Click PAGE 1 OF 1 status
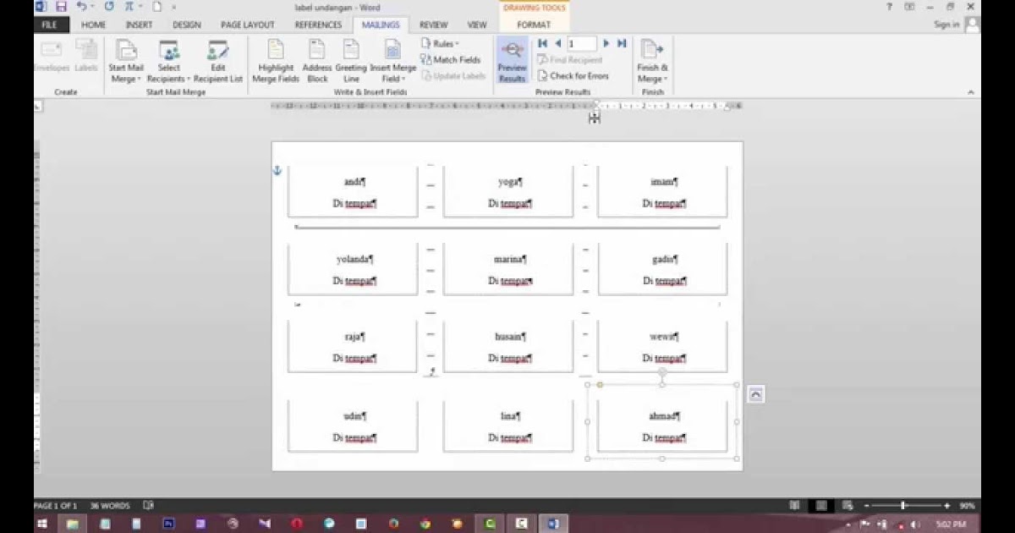Image resolution: width=1015 pixels, height=533 pixels. [x=55, y=505]
